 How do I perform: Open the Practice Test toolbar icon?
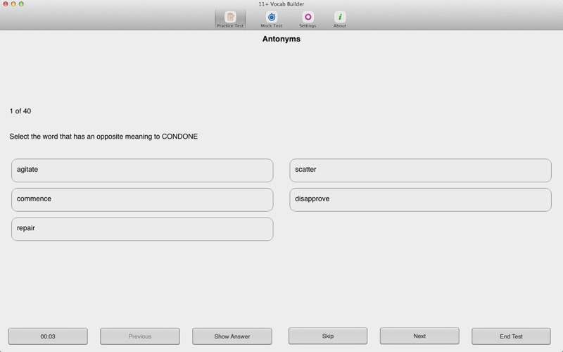230,19
